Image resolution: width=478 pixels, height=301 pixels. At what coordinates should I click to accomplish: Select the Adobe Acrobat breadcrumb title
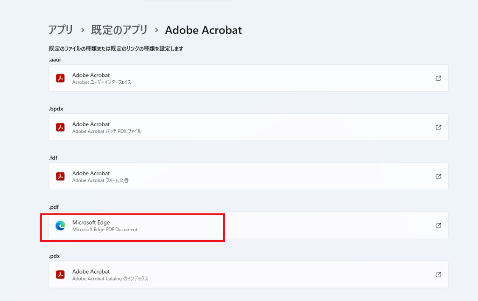coord(204,30)
